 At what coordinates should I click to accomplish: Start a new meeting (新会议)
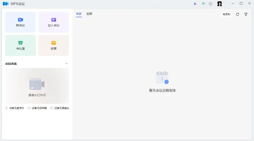(x=20, y=22)
